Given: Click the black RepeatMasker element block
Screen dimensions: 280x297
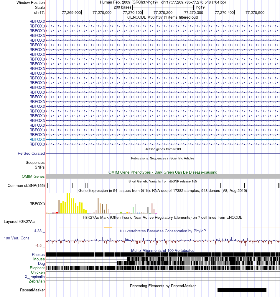Looking at the screenshot, I should (x=242, y=290).
